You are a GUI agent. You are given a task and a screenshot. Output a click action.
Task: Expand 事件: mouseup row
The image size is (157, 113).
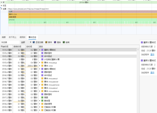tap(40, 63)
